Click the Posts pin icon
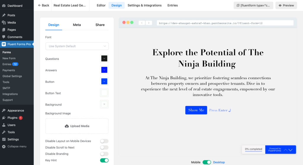This screenshot has width=303, height=165. click(4, 15)
